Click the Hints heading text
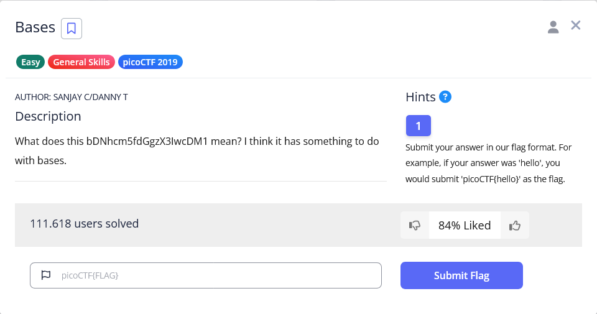The height and width of the screenshot is (314, 597). coord(420,97)
